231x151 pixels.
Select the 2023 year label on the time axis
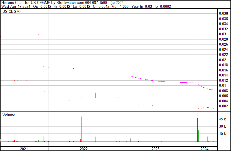156,149
